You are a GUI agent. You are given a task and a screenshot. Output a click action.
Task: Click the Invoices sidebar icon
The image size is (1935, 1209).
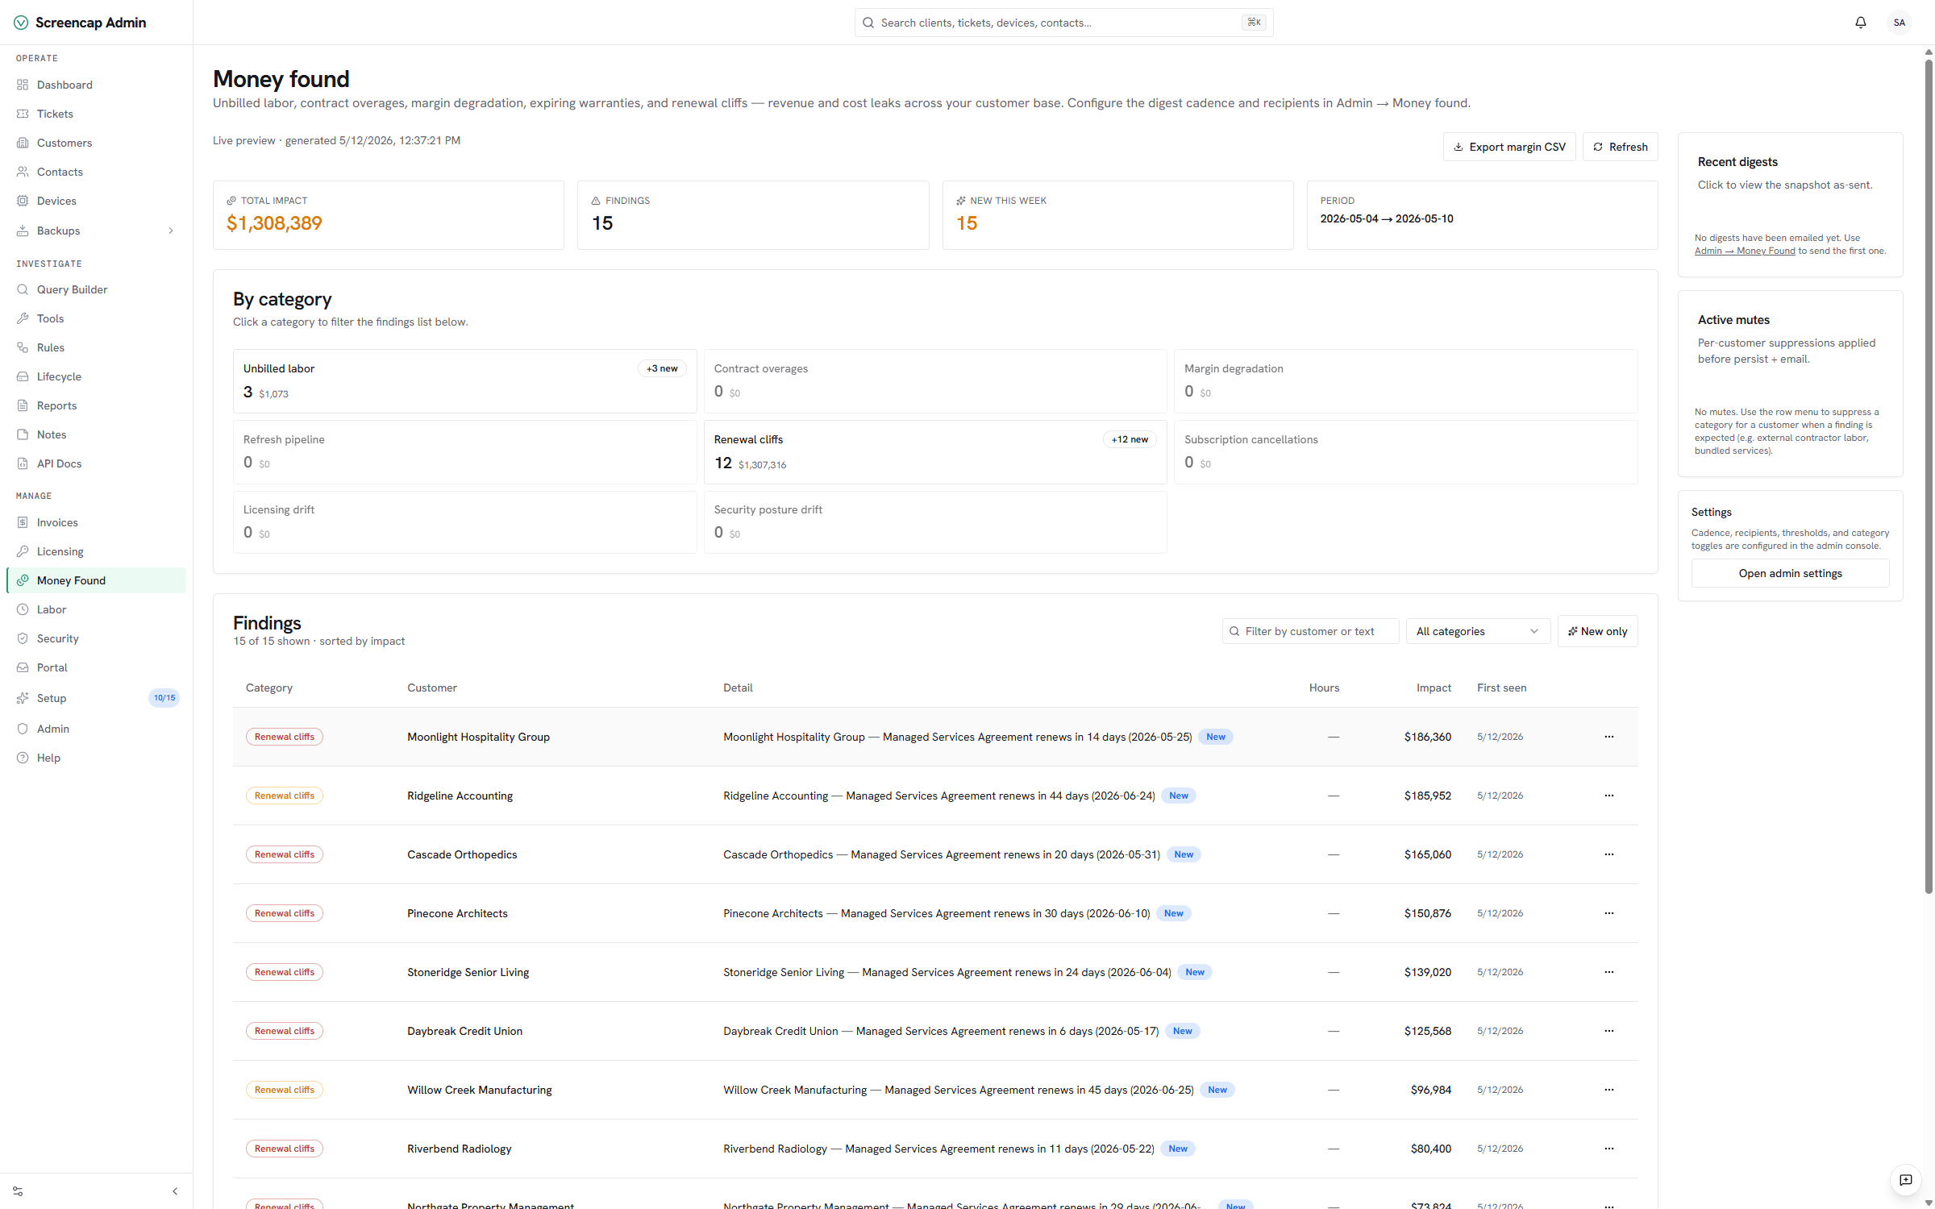pyautogui.click(x=23, y=522)
